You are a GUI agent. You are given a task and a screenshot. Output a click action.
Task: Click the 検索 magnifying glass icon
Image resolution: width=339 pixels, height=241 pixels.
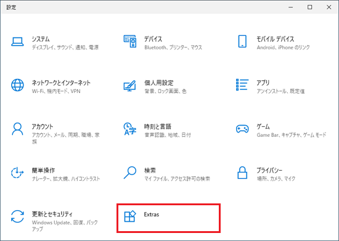[129, 173]
